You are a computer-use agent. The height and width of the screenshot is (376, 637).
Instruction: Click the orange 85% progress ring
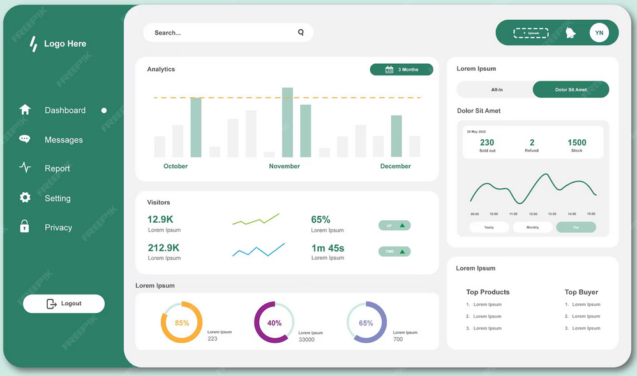click(x=181, y=323)
